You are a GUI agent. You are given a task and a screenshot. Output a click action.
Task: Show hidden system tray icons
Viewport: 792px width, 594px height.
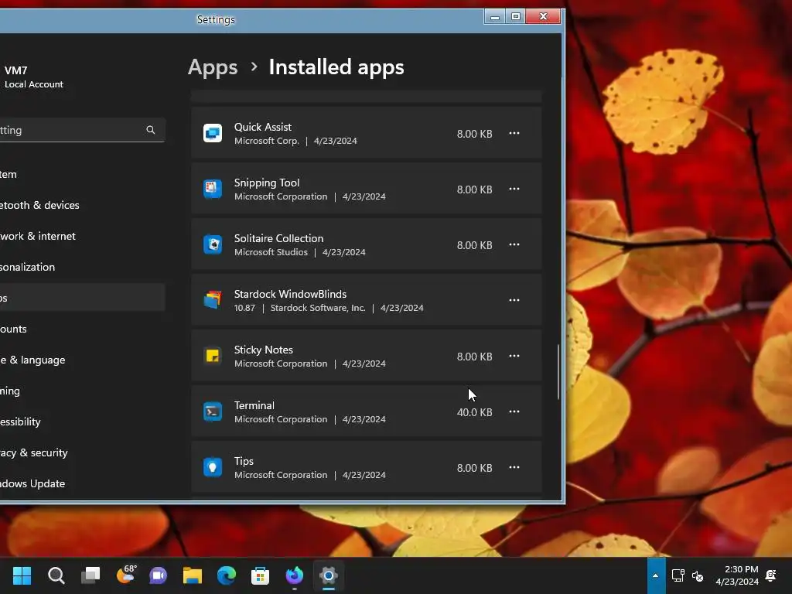tap(656, 575)
